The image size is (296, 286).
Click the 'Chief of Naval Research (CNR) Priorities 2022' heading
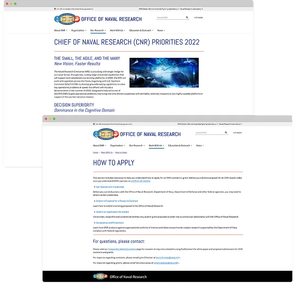coord(127,42)
